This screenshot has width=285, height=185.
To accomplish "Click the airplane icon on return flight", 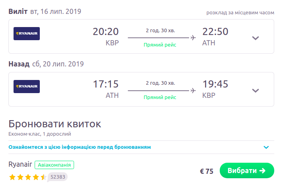I will [x=193, y=90].
